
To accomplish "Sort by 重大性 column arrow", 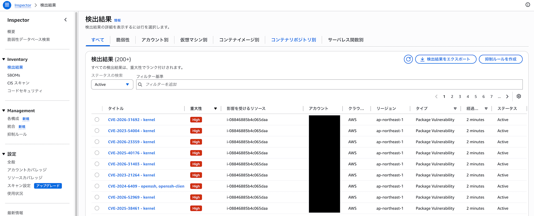I will point(215,109).
